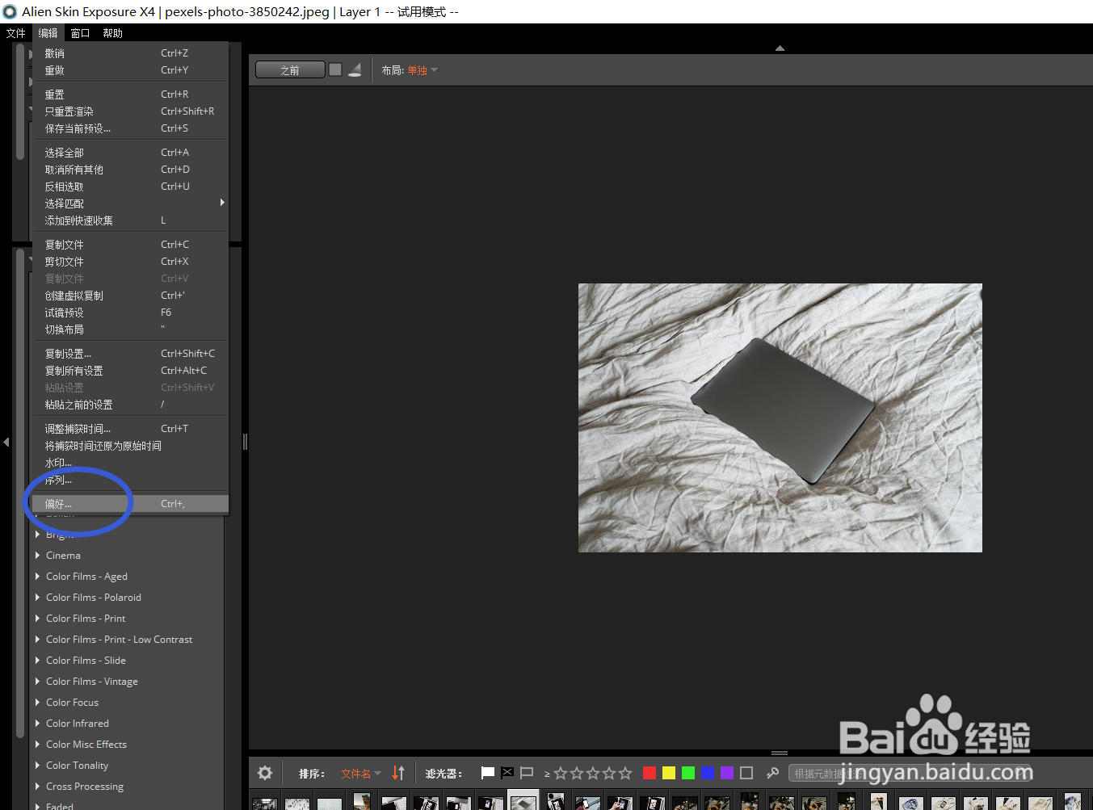Filter by unflagged outline flag
Viewport: 1093px width, 810px height.
[x=527, y=773]
